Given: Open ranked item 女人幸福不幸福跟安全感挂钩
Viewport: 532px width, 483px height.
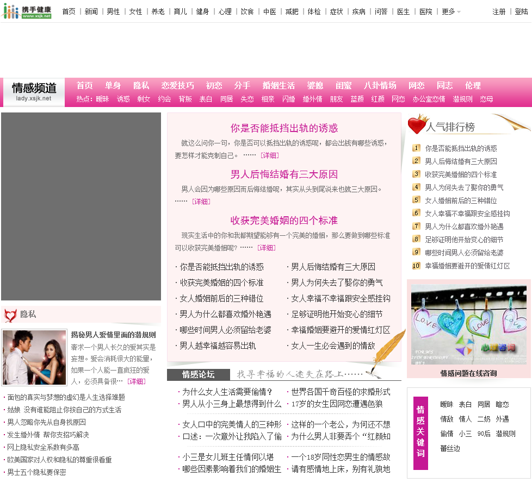Looking at the screenshot, I should coord(467,214).
